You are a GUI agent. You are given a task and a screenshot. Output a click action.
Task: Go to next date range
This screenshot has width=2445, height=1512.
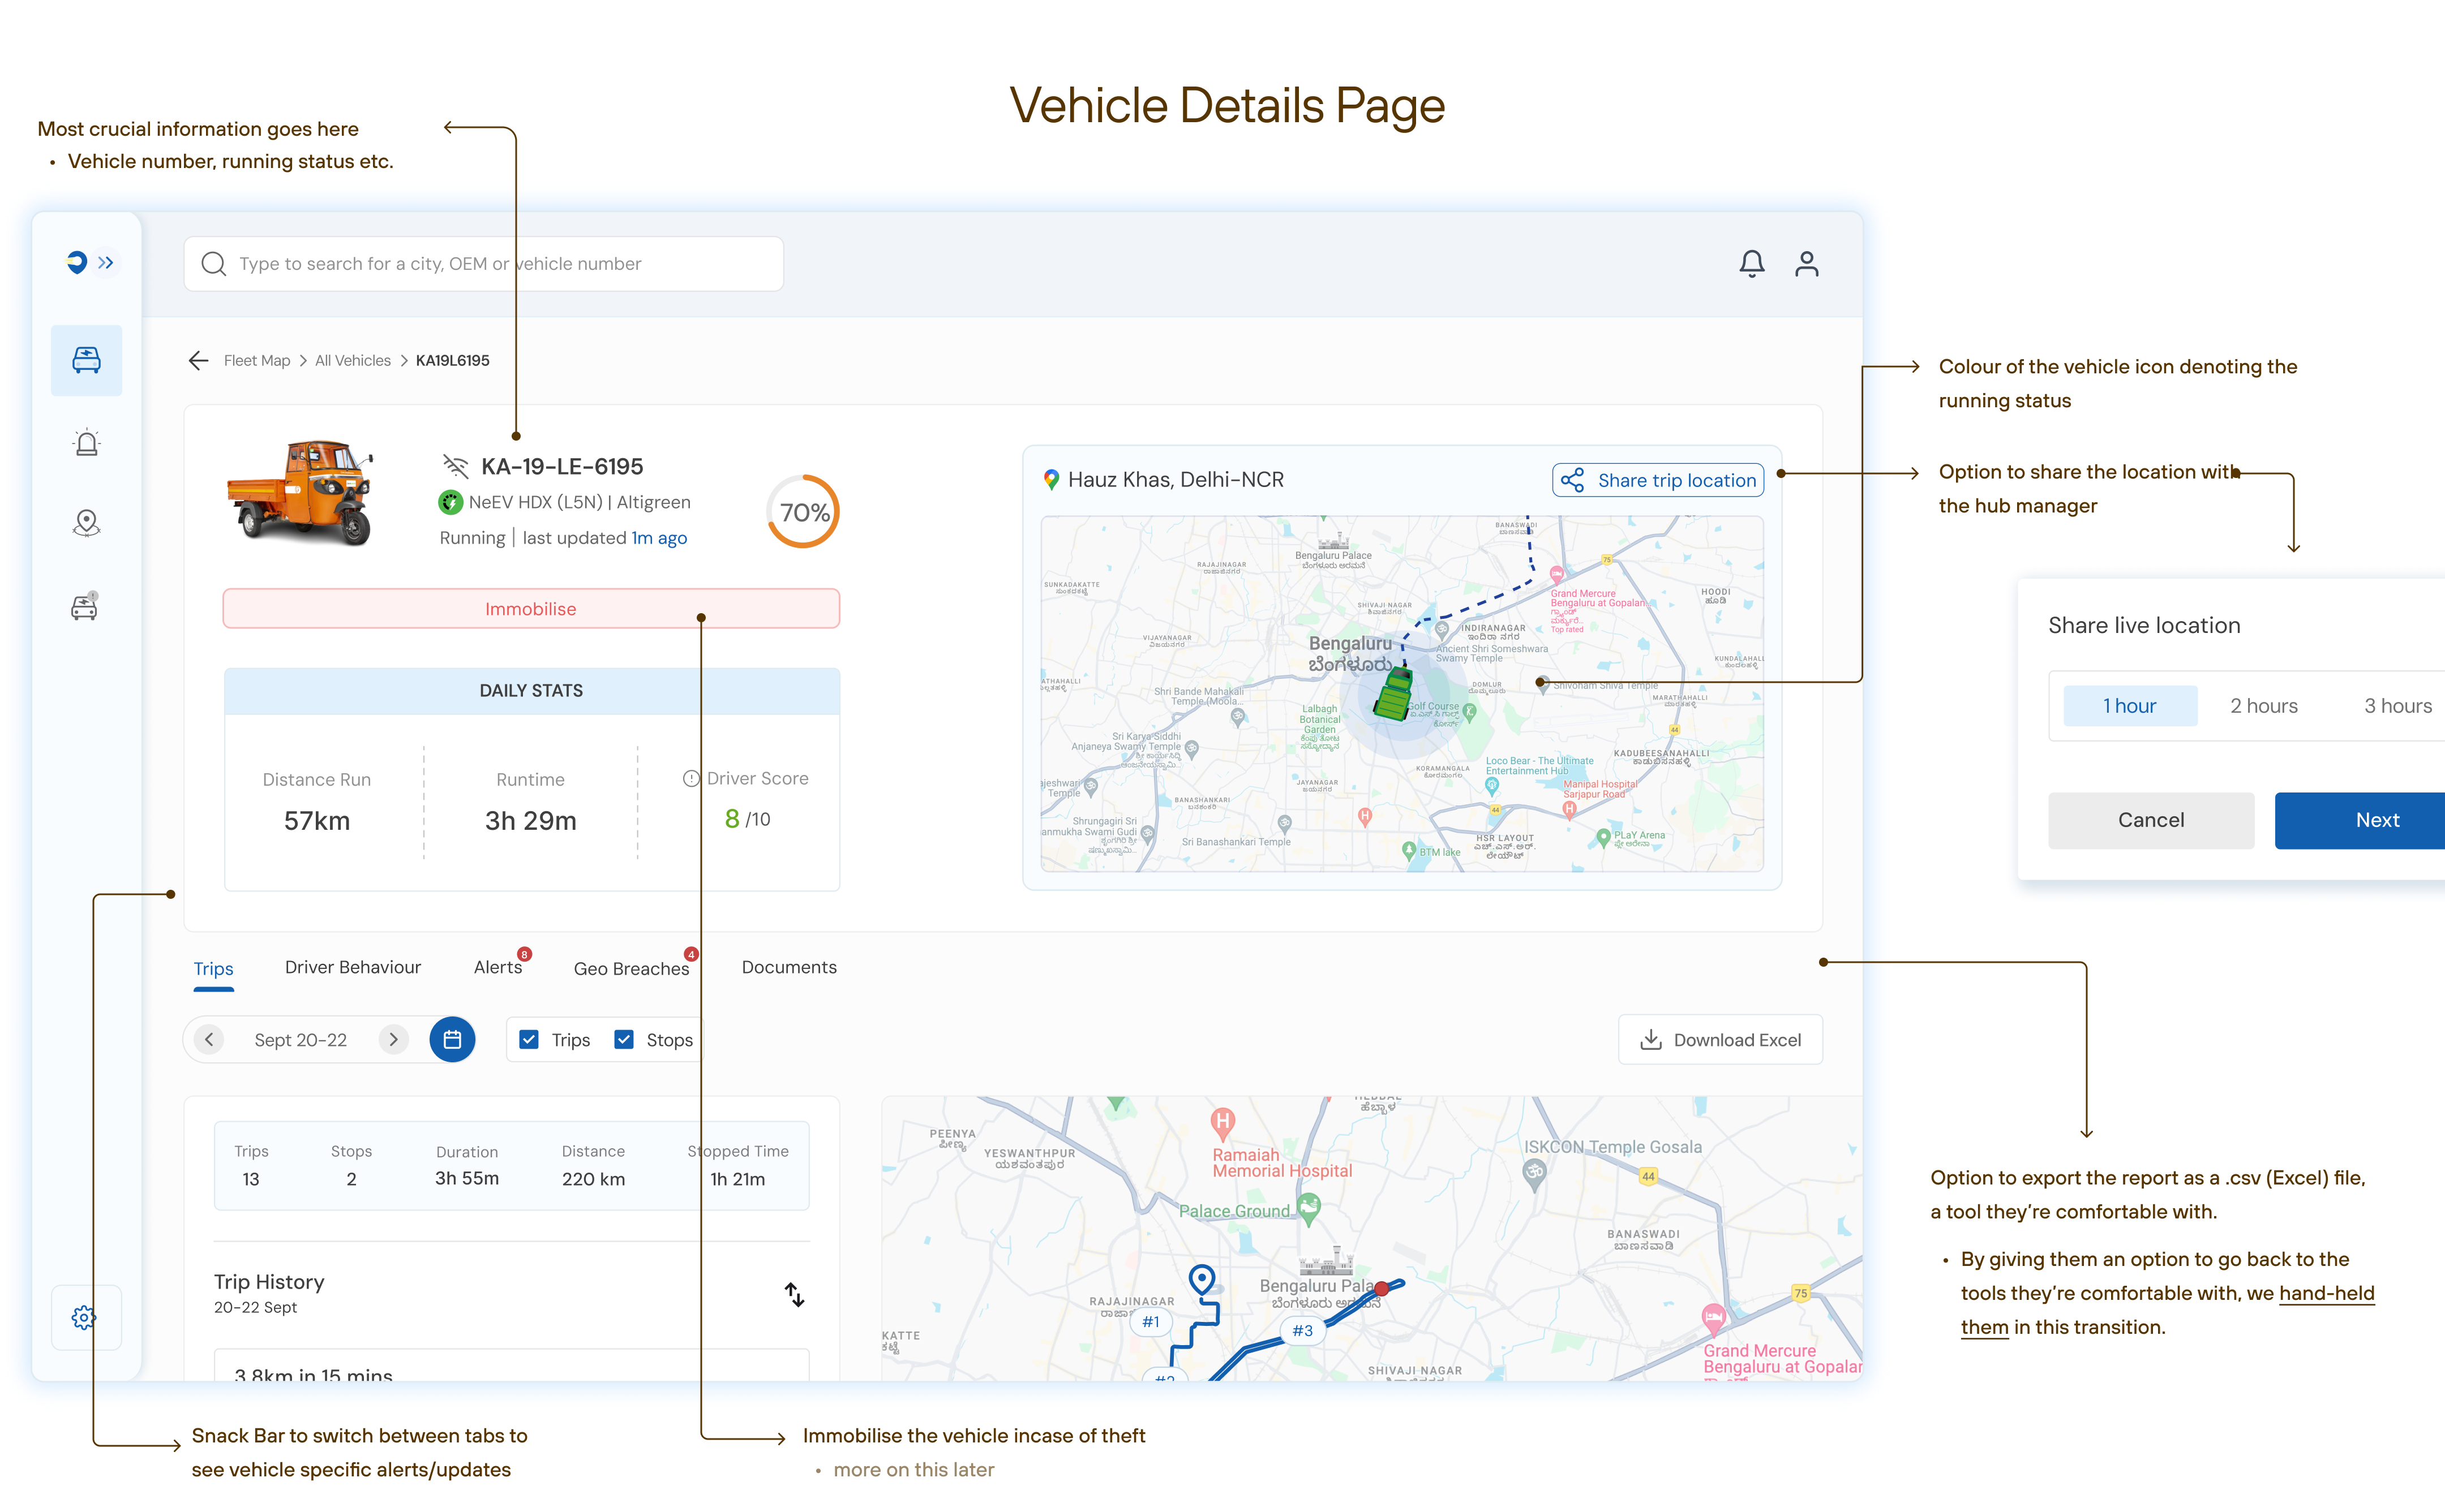(393, 1040)
